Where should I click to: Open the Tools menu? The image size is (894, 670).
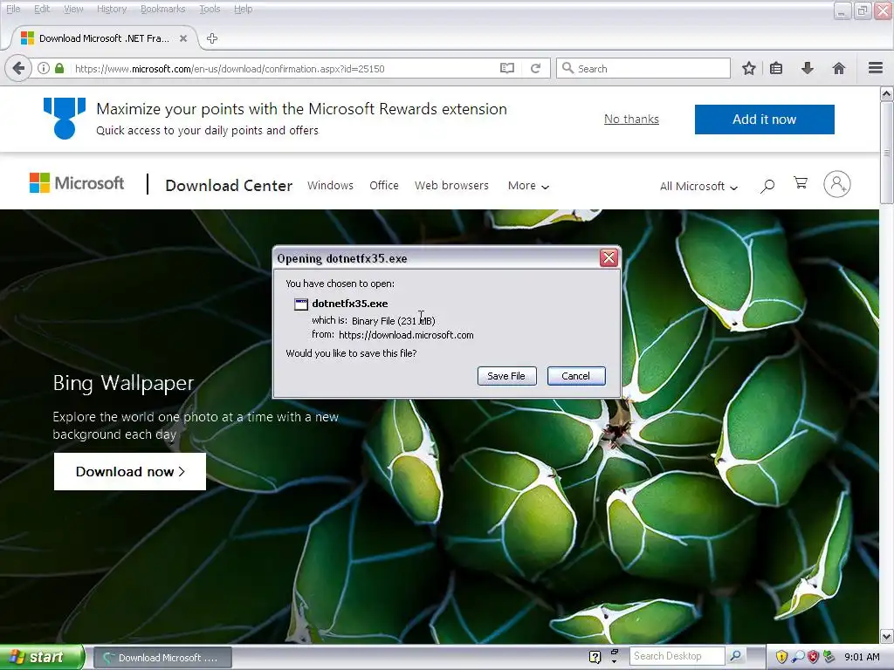[210, 9]
